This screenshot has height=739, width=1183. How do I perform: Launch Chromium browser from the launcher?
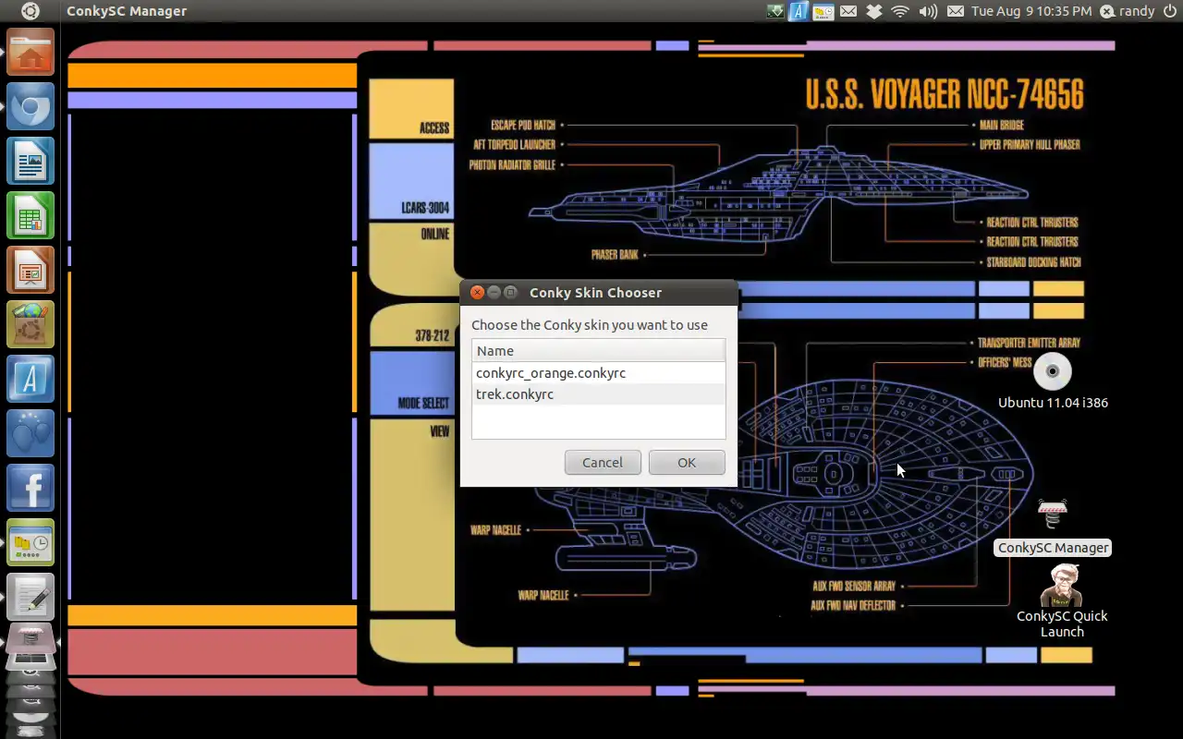(30, 106)
